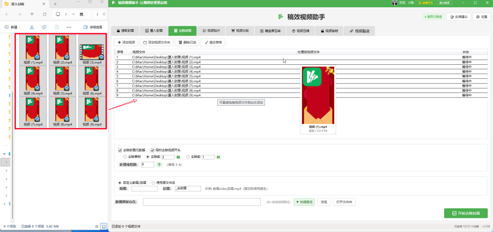The width and height of the screenshot is (493, 232).
Task: Click the refresh icon in Explorer navigation
Action: 44,14
